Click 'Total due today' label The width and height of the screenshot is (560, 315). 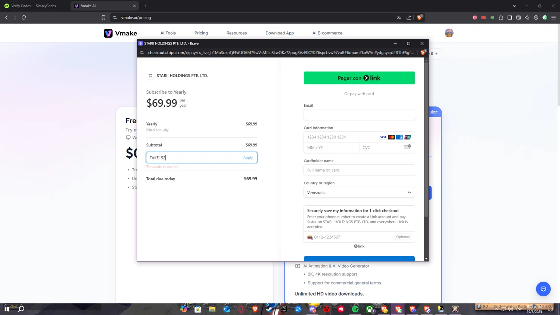[161, 179]
